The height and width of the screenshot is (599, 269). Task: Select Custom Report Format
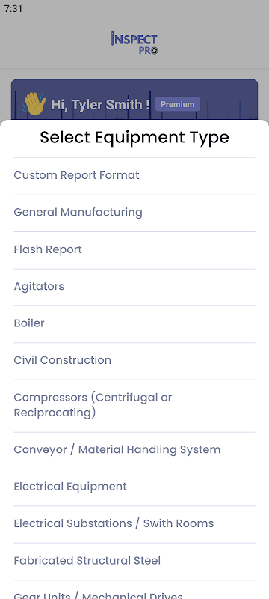[x=134, y=176]
